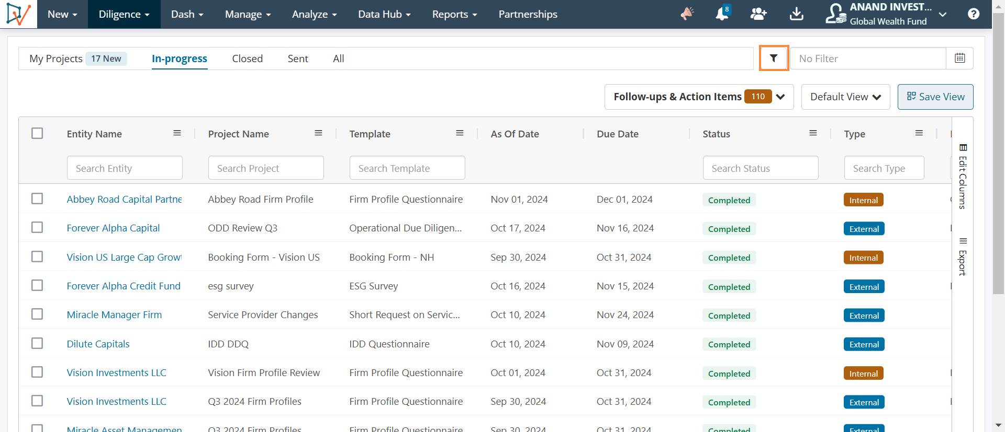
Task: Click the Search Status input field
Action: coord(761,168)
